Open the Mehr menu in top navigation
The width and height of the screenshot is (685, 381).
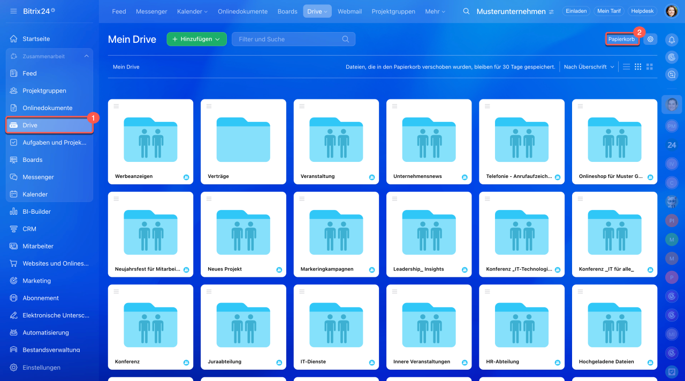(435, 11)
